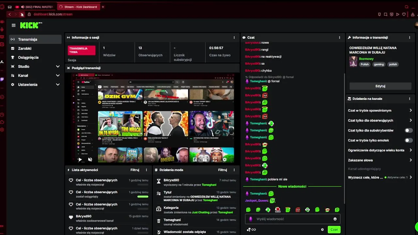The height and width of the screenshot is (235, 418).
Task: Click the last green emote in quick bar
Action: click(x=337, y=210)
